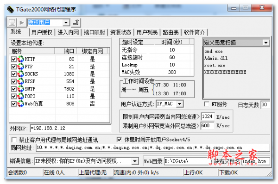Click the 否 binding value for Web仿真
Viewport: 278px width, 184px height.
[x=92, y=104]
